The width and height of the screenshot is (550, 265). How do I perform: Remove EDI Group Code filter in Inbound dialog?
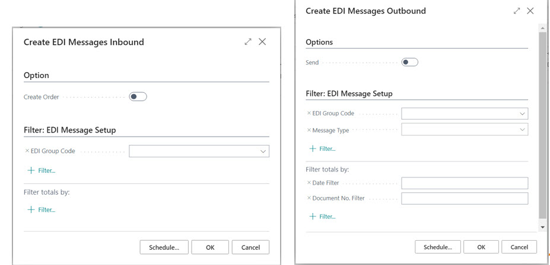coord(27,151)
